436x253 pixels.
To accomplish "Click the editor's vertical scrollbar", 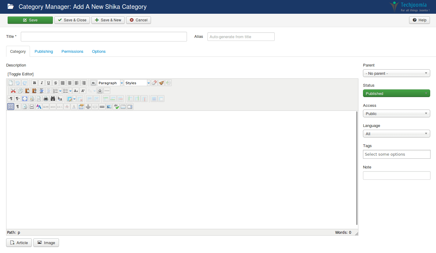I will (x=357, y=168).
